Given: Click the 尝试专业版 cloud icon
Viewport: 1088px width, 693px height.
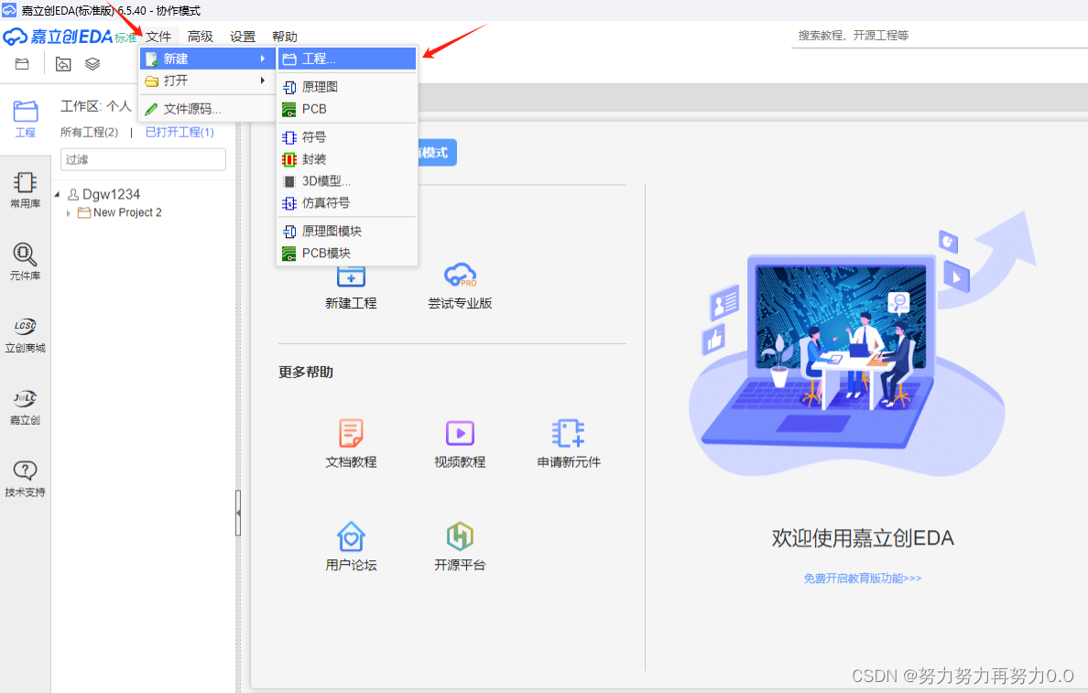Looking at the screenshot, I should click(x=460, y=275).
